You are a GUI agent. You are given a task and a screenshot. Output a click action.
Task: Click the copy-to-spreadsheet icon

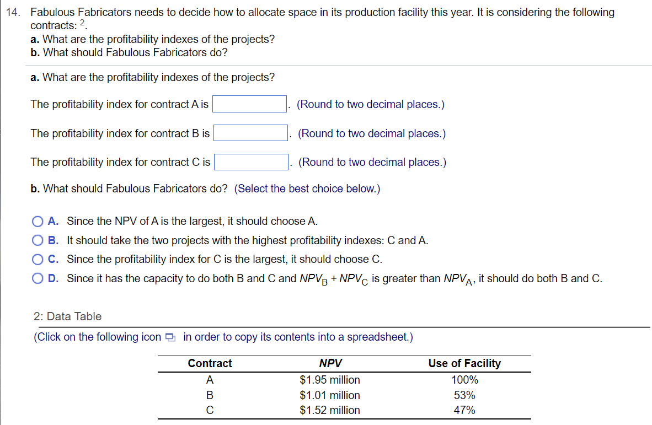click(x=171, y=337)
